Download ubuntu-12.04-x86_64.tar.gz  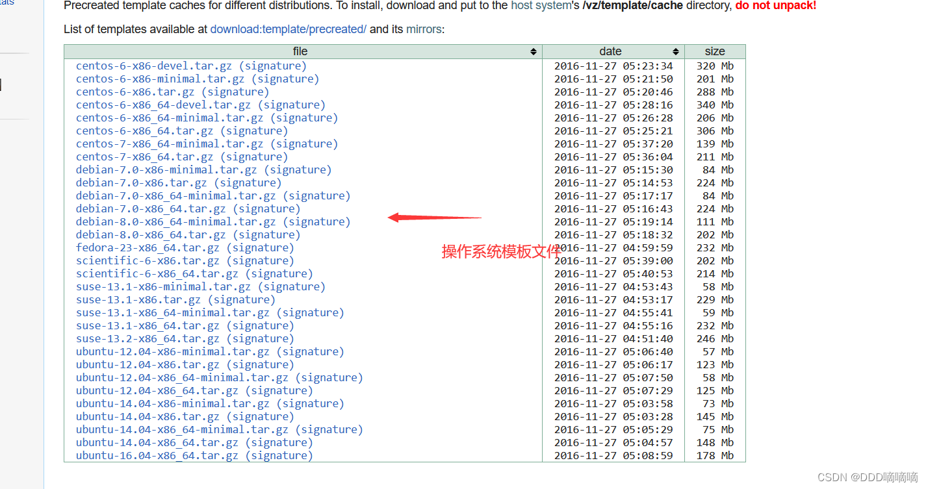coord(157,390)
